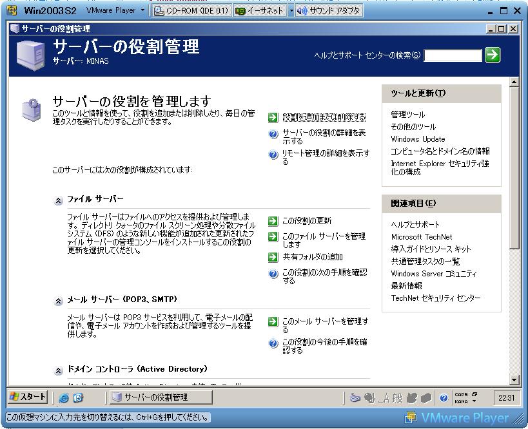Click the CD-ROM (IDE 0:1) device button
The width and height of the screenshot is (528, 429).
(x=191, y=11)
